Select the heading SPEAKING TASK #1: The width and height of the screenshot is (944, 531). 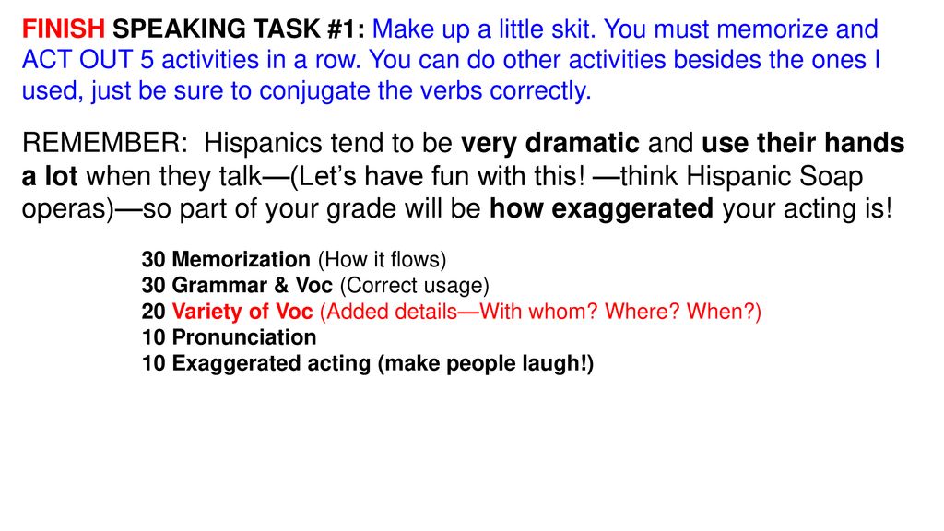[x=239, y=29]
